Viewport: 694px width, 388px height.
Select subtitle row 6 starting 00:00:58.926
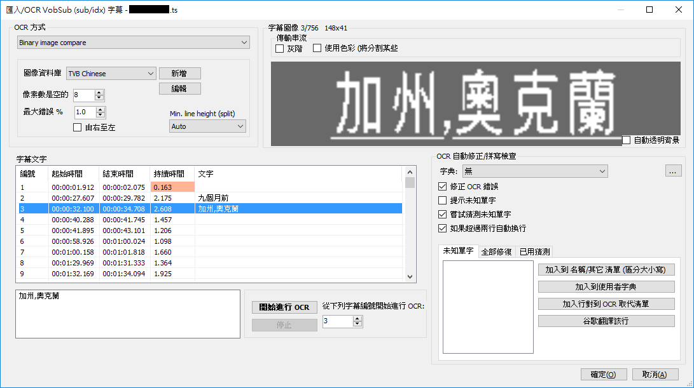(x=210, y=241)
